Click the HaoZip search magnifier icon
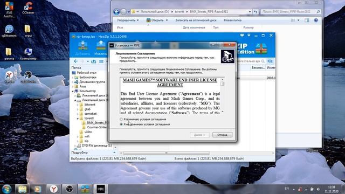Screen dimensions: 345x194 tap(263, 61)
